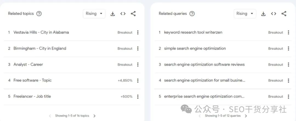
Task: Go to next page of queries
Action: (246, 116)
